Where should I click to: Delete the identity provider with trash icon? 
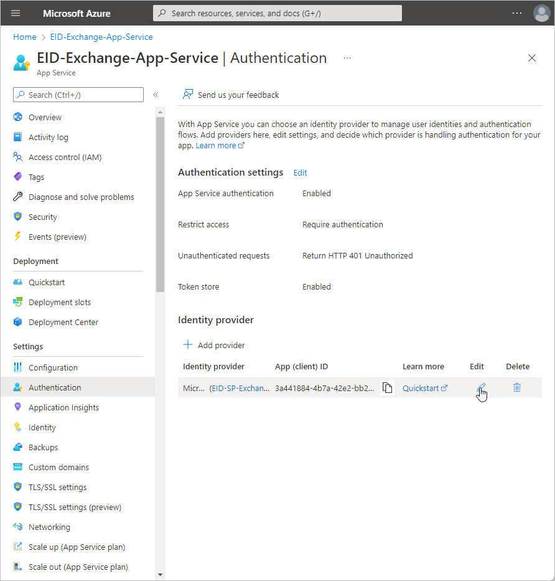coord(516,387)
